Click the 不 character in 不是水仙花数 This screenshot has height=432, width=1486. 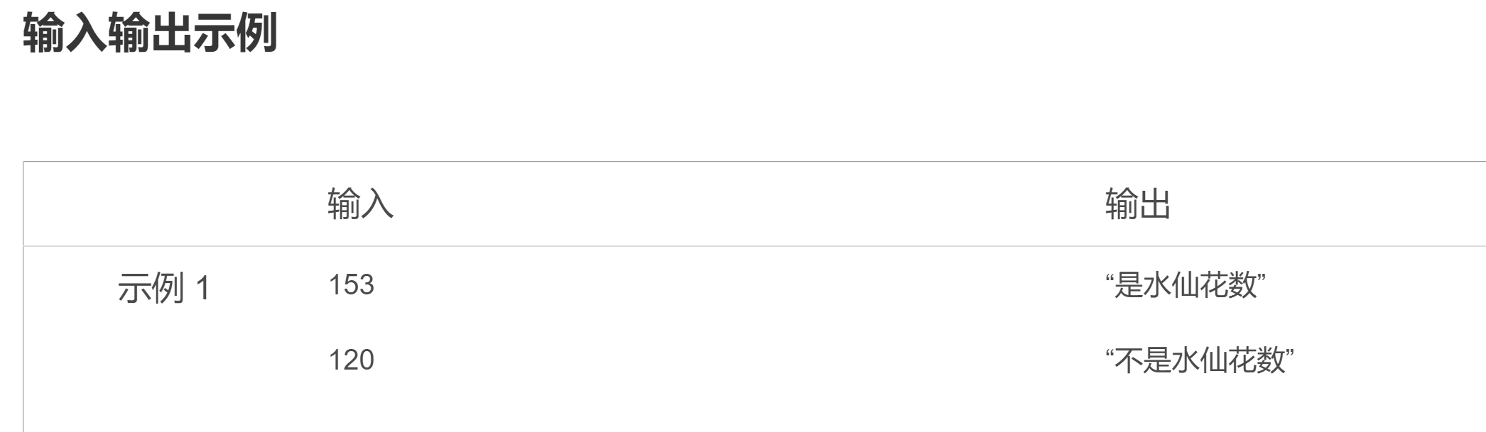(x=1128, y=360)
